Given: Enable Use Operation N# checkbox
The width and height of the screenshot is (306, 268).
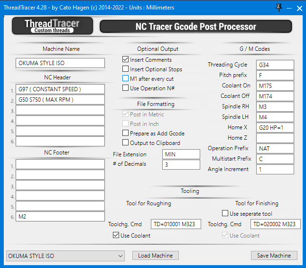Looking at the screenshot, I should (126, 88).
